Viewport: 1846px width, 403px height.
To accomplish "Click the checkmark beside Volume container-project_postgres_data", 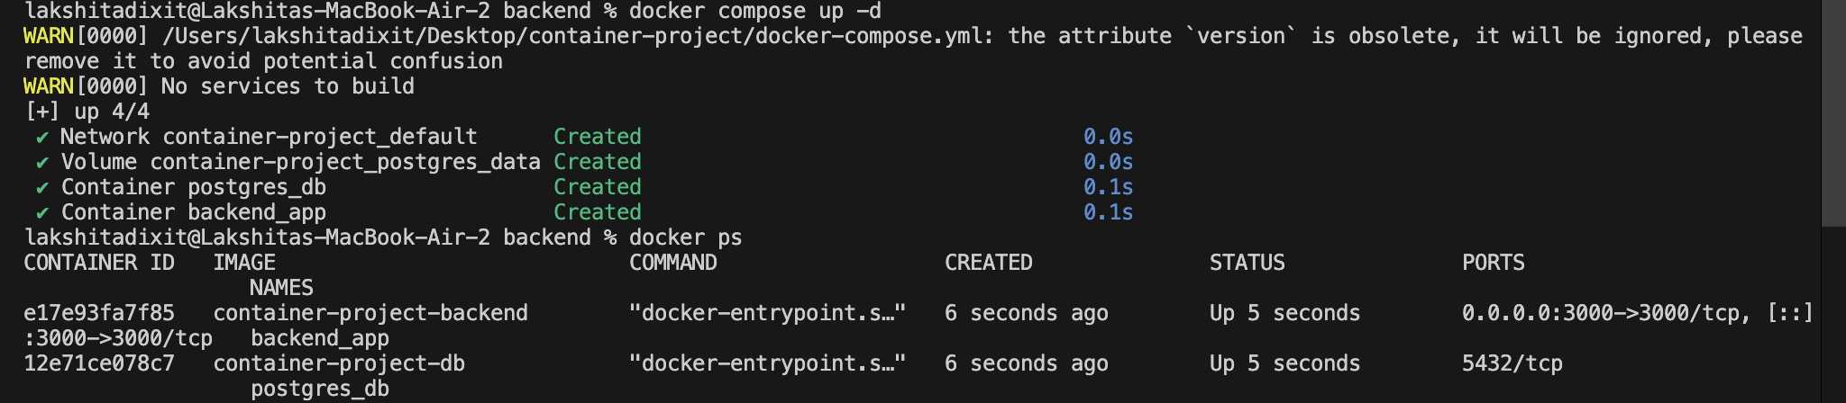I will [41, 163].
